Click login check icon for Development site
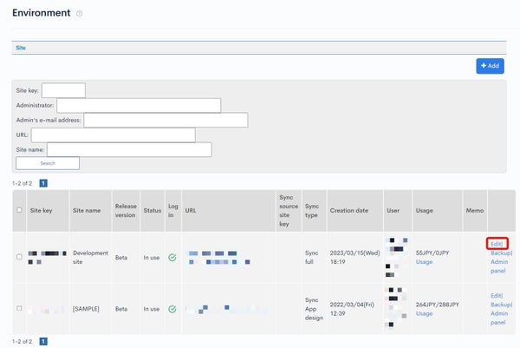Image resolution: width=520 pixels, height=348 pixels. pos(172,258)
